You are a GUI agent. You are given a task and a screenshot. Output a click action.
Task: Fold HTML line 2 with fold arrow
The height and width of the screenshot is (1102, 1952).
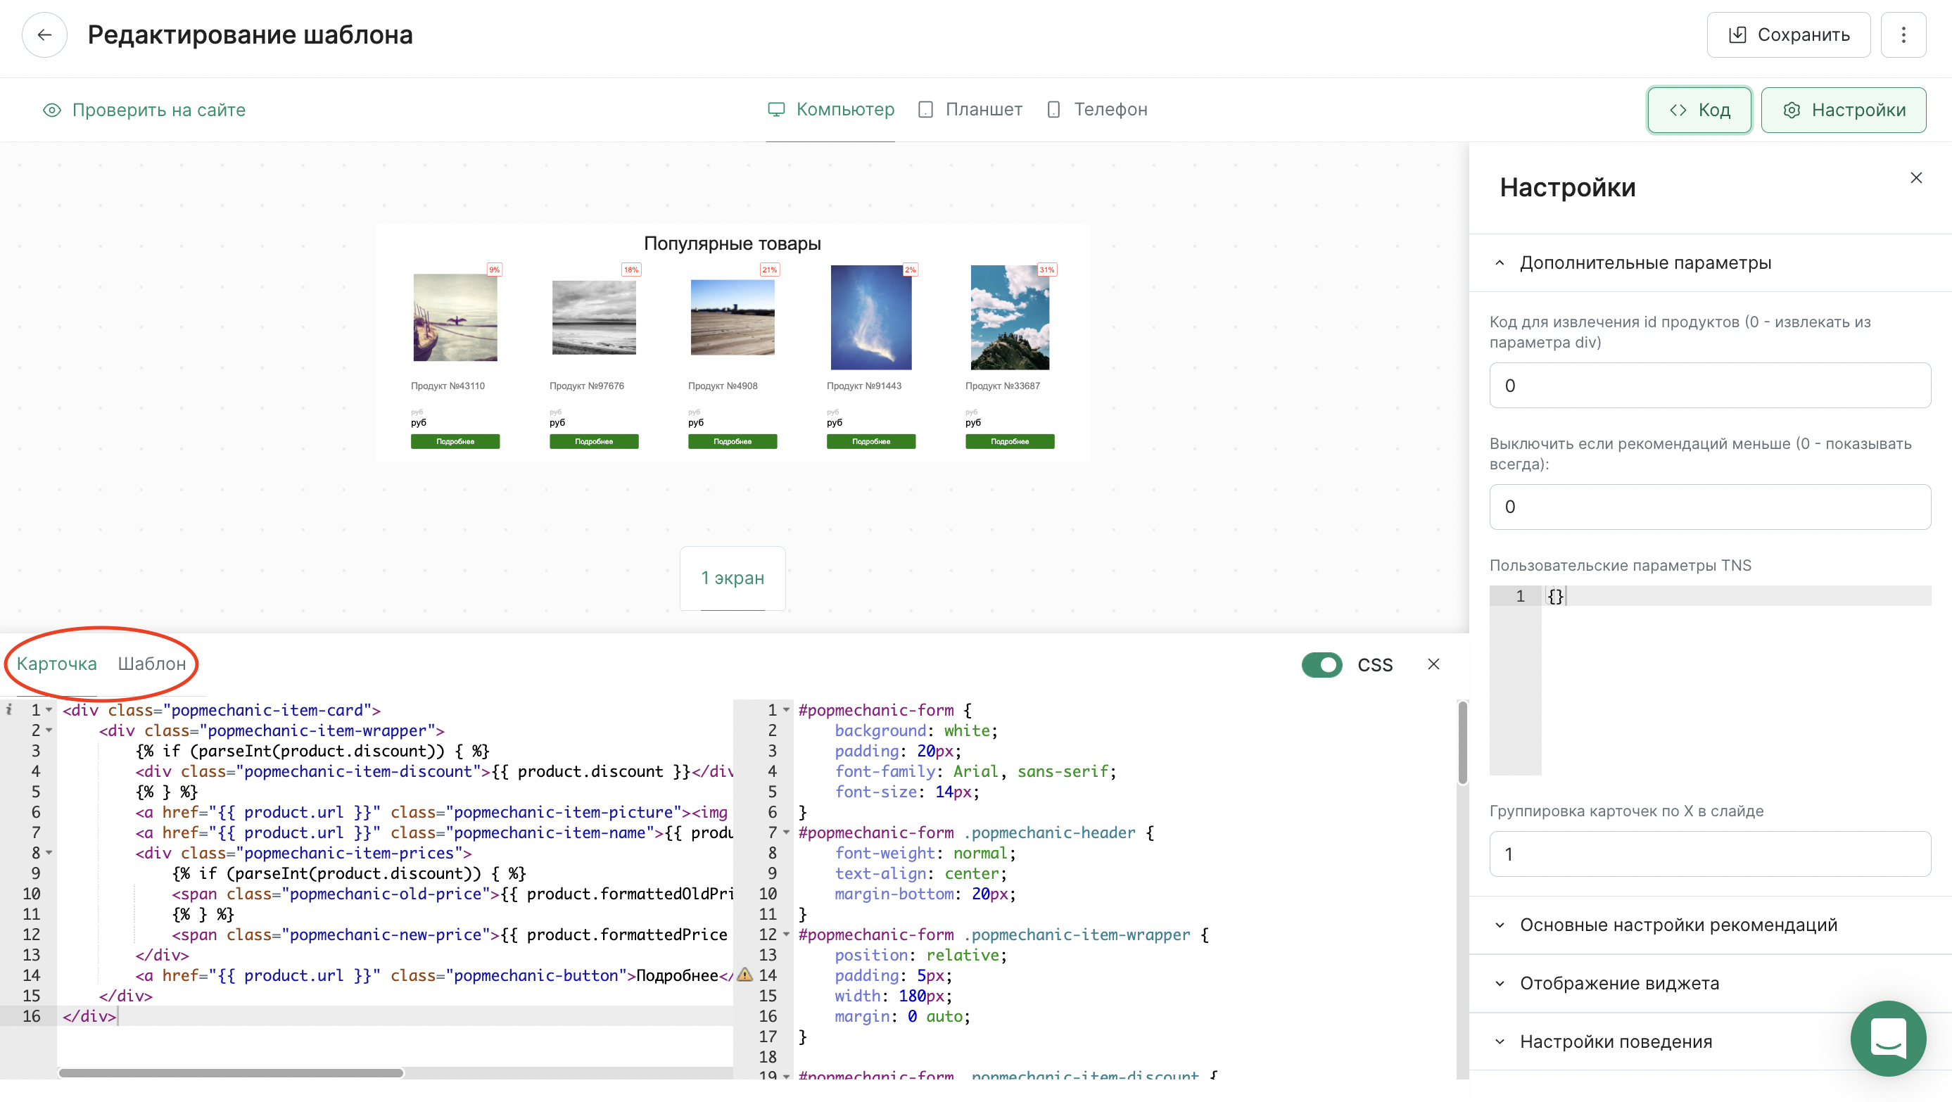pyautogui.click(x=49, y=730)
